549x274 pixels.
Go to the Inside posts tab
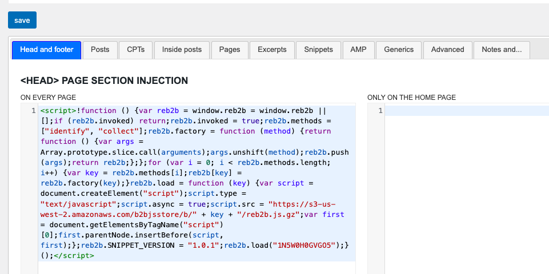(x=182, y=50)
